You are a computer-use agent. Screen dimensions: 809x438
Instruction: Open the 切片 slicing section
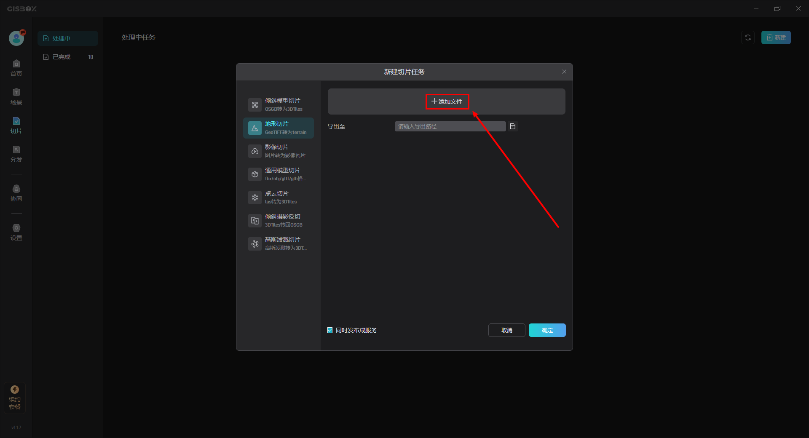pyautogui.click(x=16, y=125)
